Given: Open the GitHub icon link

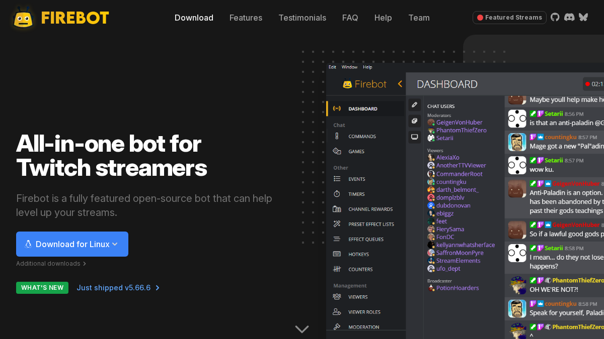Looking at the screenshot, I should 555,17.
